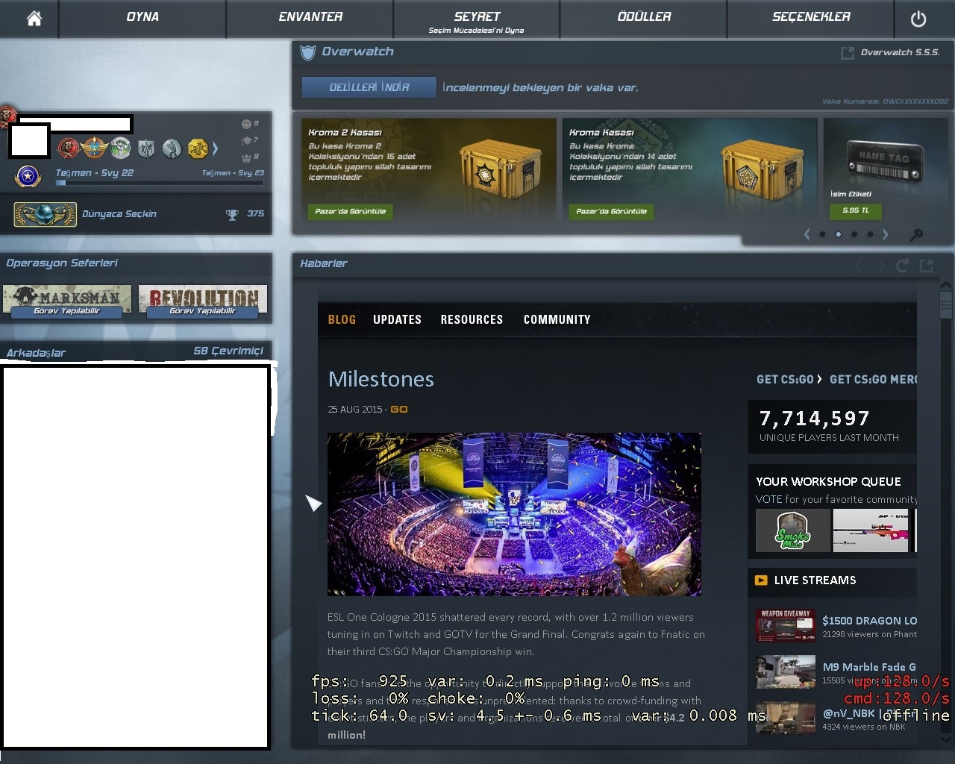Buy the name tag for 5.95 TL
The width and height of the screenshot is (955, 764).
click(856, 211)
